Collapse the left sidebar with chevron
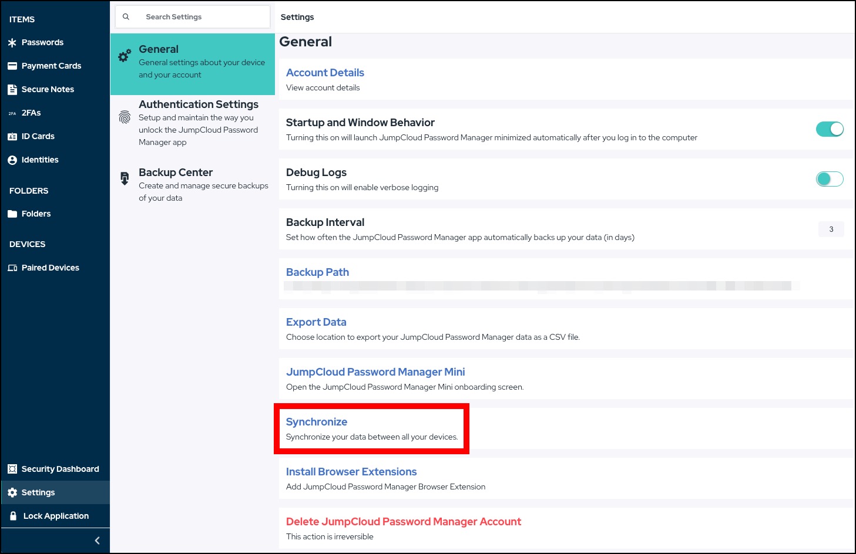 coord(98,541)
